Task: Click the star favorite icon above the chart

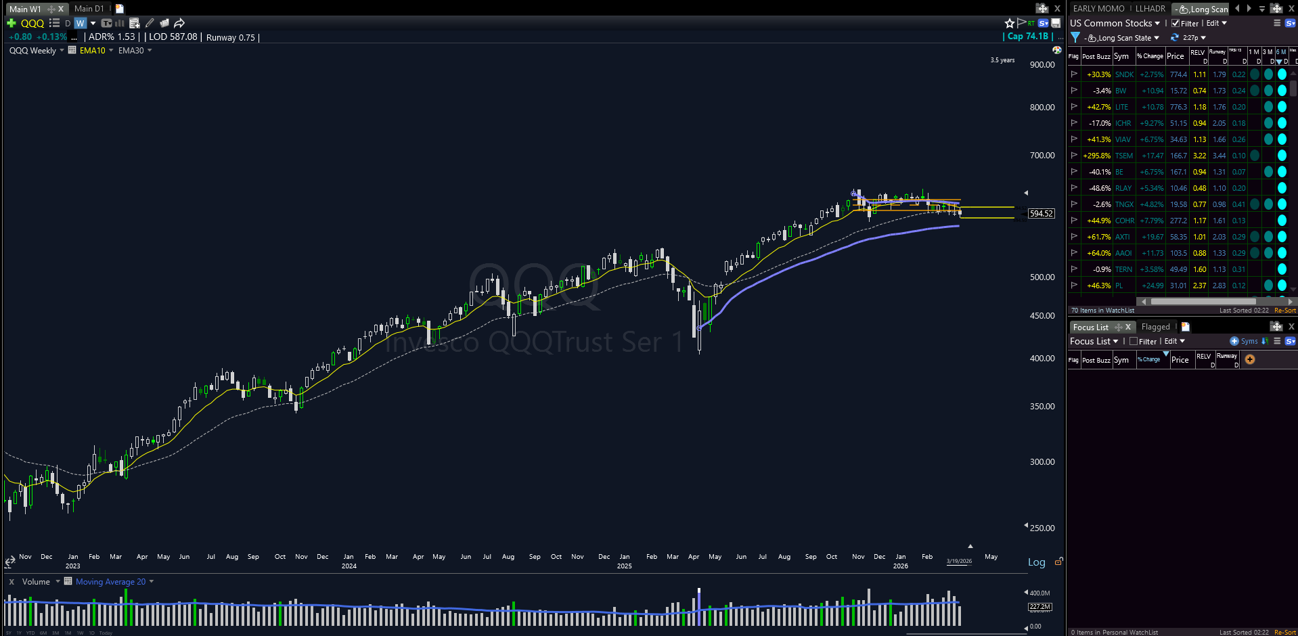Action: [x=1009, y=23]
